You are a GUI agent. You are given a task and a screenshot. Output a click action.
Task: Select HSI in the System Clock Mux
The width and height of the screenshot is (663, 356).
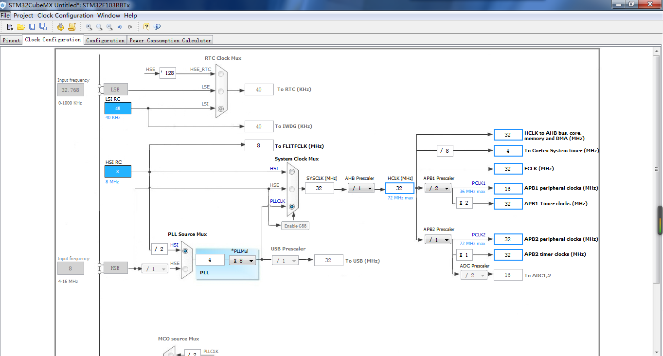pyautogui.click(x=292, y=172)
